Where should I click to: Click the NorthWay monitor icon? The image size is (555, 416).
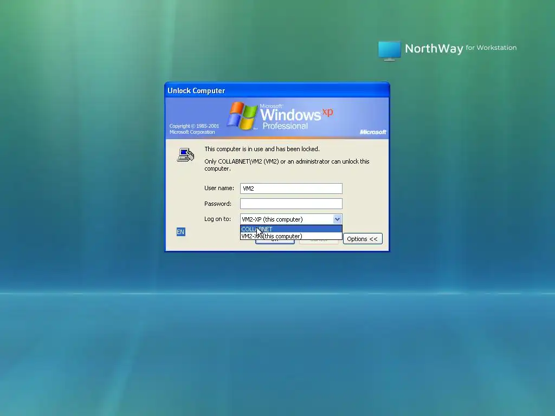[389, 50]
